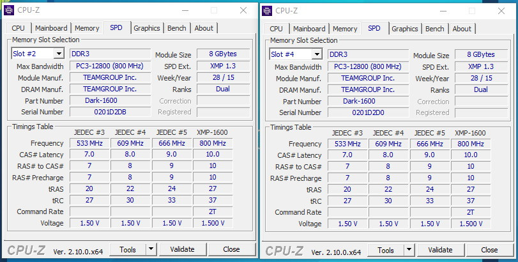This screenshot has width=518, height=262.
Task: Click the CPU-Z app icon in right window title bar
Action: (267, 11)
